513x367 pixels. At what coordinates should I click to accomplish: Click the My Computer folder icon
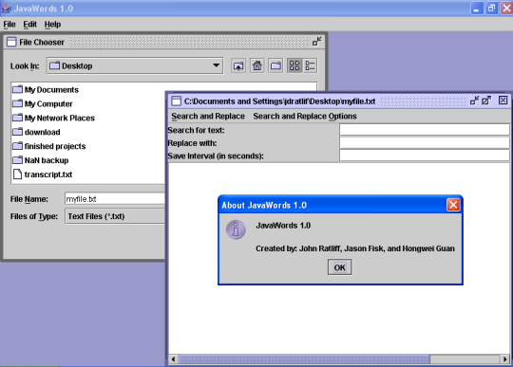(17, 103)
